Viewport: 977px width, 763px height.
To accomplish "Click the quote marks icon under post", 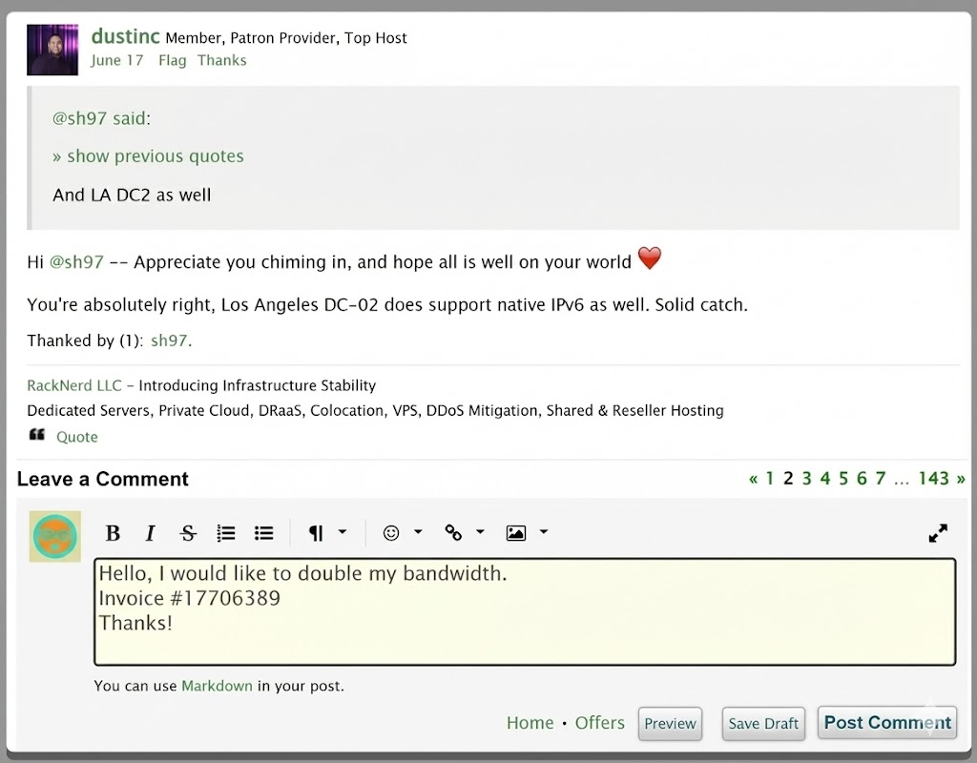I will [x=37, y=436].
